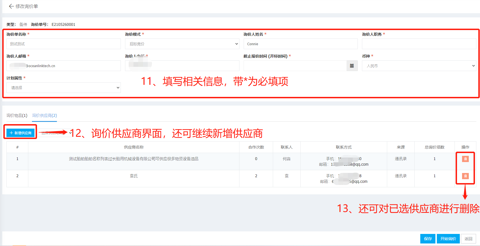Delete supplier row 1 with the trash icon
This screenshot has height=246, width=480.
click(x=465, y=159)
